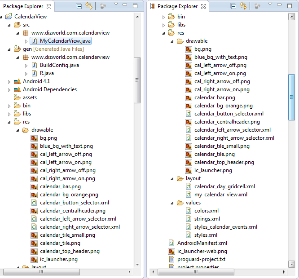This screenshot has height=279, width=299.
Task: Expand the libs folder in right panel
Action: 163,25
